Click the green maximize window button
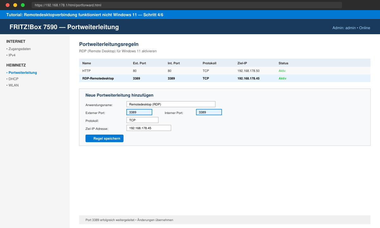Image resolution: width=380 pixels, height=228 pixels. coord(23,5)
